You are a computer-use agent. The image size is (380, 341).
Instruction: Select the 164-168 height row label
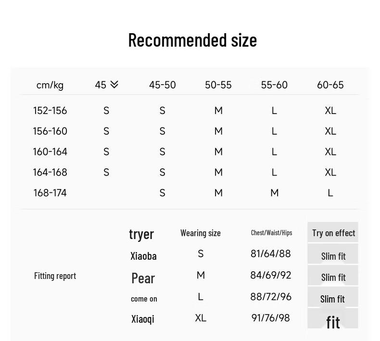(x=50, y=172)
